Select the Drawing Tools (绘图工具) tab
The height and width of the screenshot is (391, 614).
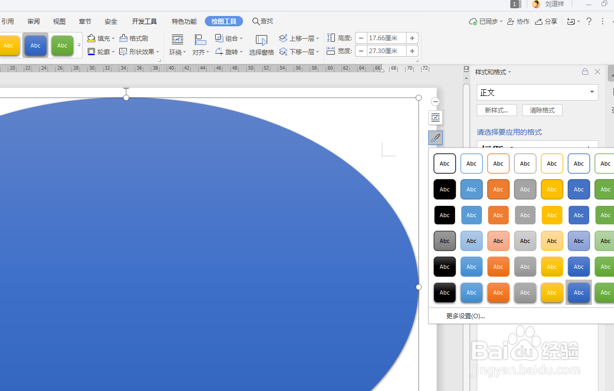coord(224,22)
